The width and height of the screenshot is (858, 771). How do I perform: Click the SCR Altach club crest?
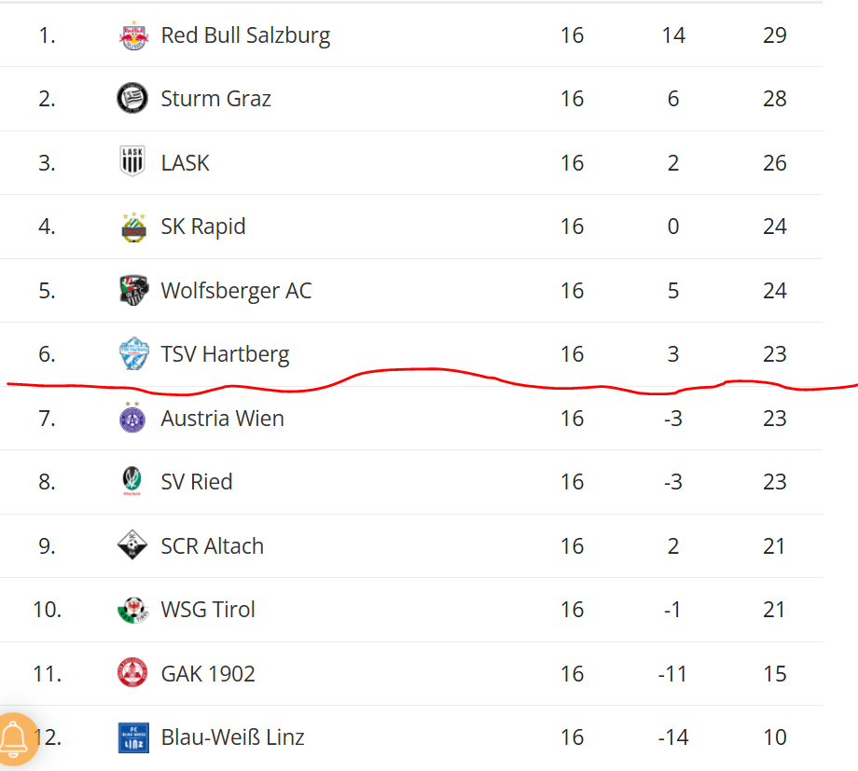(x=133, y=545)
